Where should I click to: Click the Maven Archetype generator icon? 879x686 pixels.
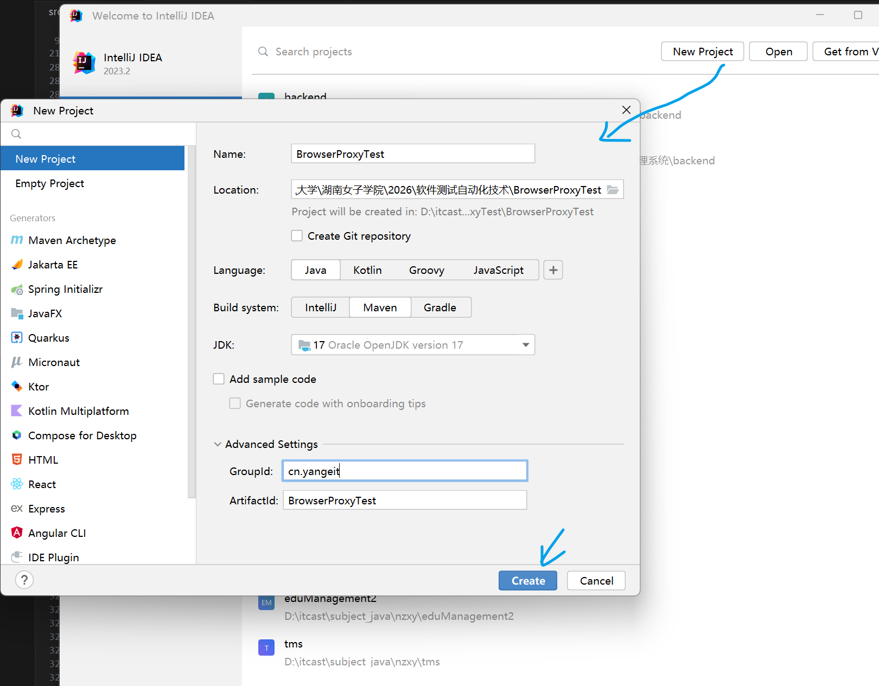(17, 240)
